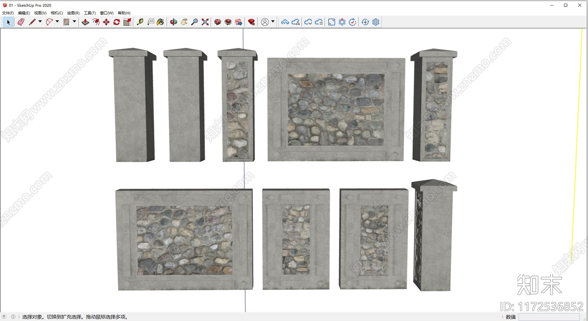The height and width of the screenshot is (321, 588).
Task: Pick the Tape Measure tool
Action: point(140,22)
